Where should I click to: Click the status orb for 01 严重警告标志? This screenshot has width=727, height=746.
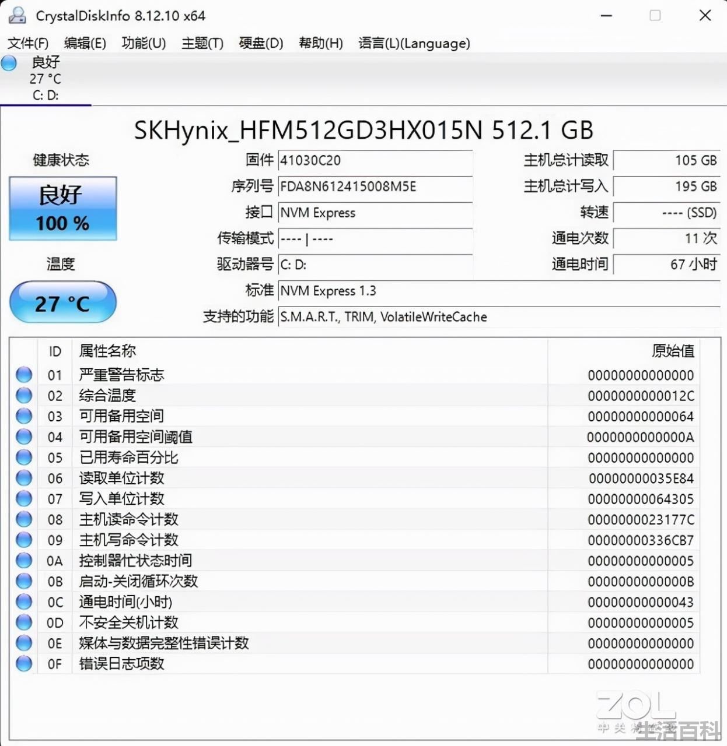coord(24,375)
